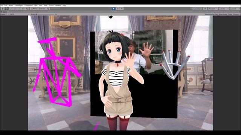Open the File menu
Image resolution: width=241 pixels, height=135 pixels.
click(x=2, y=6)
